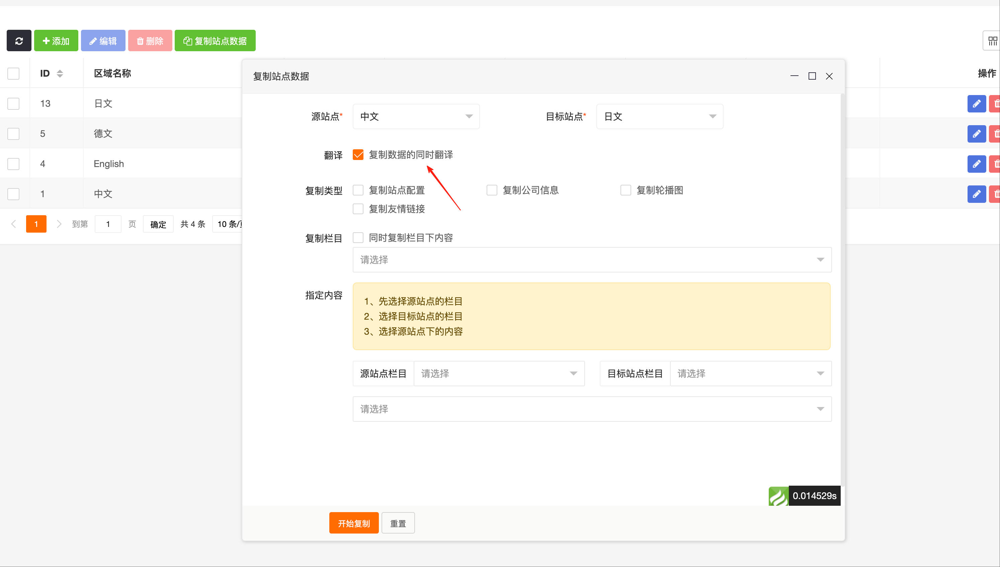The height and width of the screenshot is (567, 1000).
Task: Check the select-all checkbox in table header
Action: (14, 73)
